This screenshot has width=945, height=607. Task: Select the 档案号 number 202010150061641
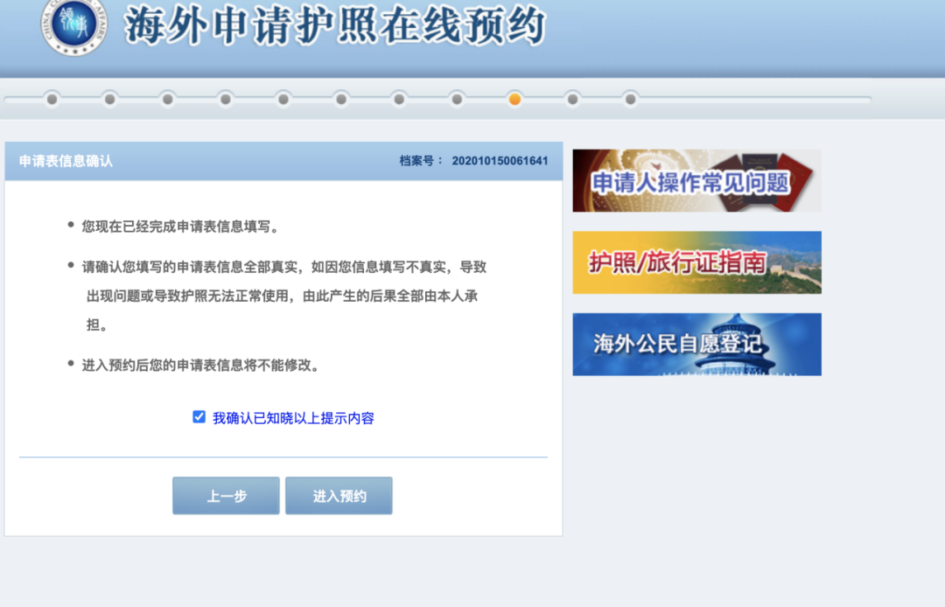(x=498, y=160)
